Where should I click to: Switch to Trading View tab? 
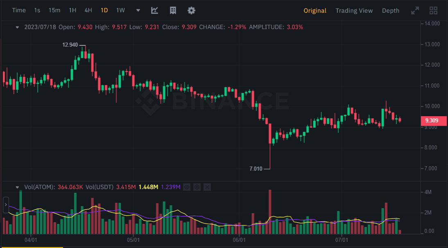(354, 11)
